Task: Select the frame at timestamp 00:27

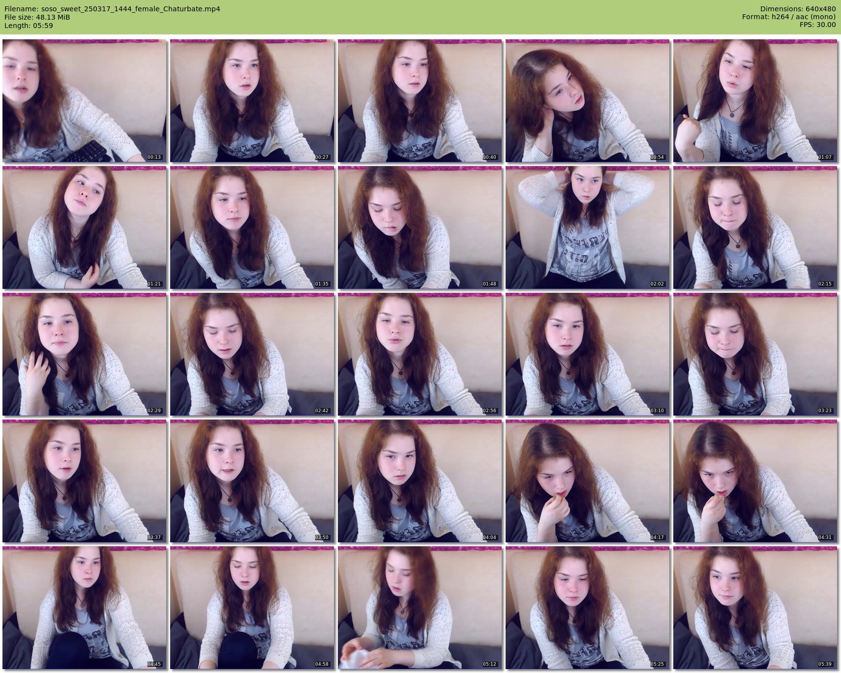Action: pyautogui.click(x=252, y=101)
